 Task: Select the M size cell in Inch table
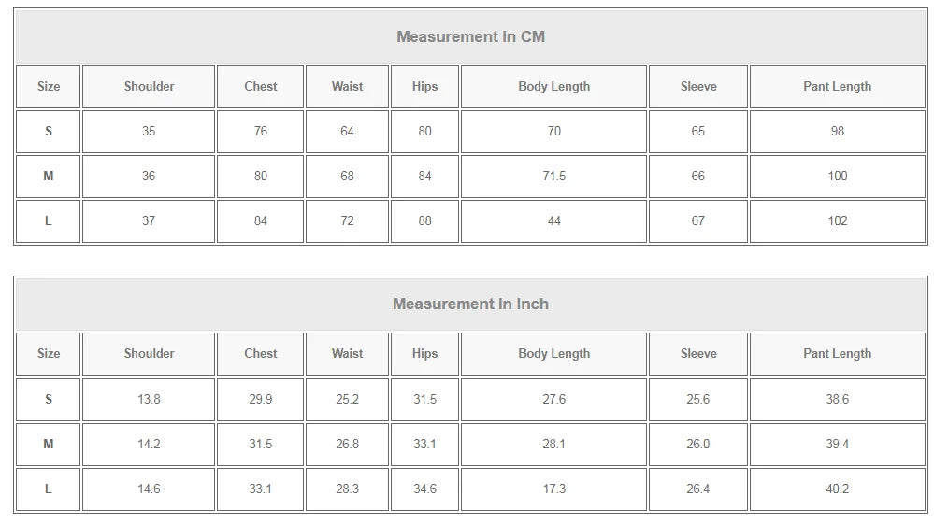pos(49,445)
